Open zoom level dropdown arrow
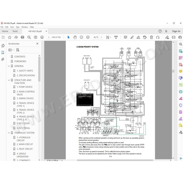The width and height of the screenshot is (183, 183). [x=101, y=37]
